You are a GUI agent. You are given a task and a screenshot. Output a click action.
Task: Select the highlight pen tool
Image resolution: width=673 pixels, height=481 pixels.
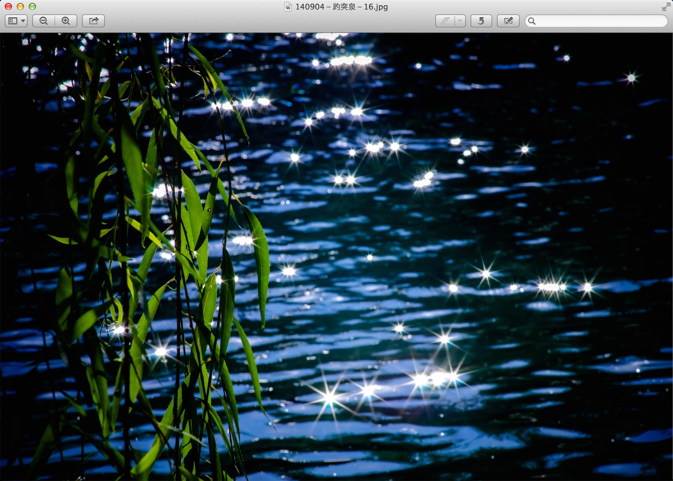coord(445,21)
